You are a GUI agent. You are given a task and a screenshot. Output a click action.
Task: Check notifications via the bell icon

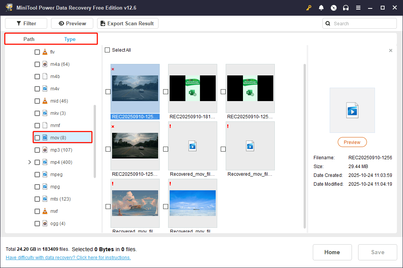(x=321, y=8)
